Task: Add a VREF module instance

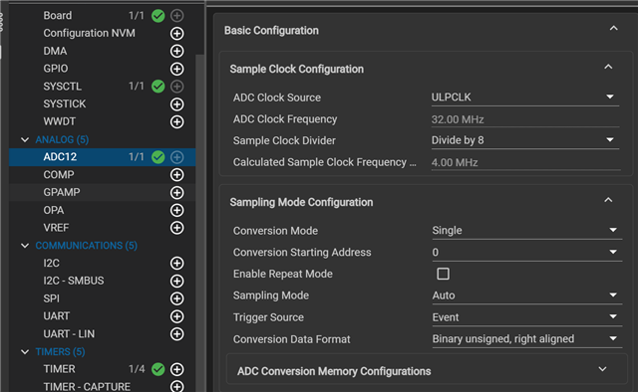Action: click(176, 228)
